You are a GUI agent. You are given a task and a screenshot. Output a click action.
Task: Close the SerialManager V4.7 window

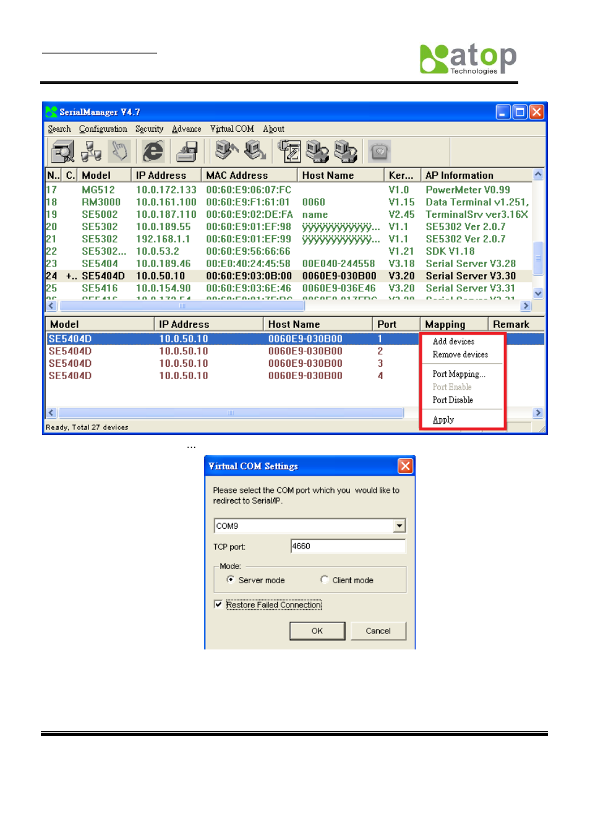coord(537,112)
